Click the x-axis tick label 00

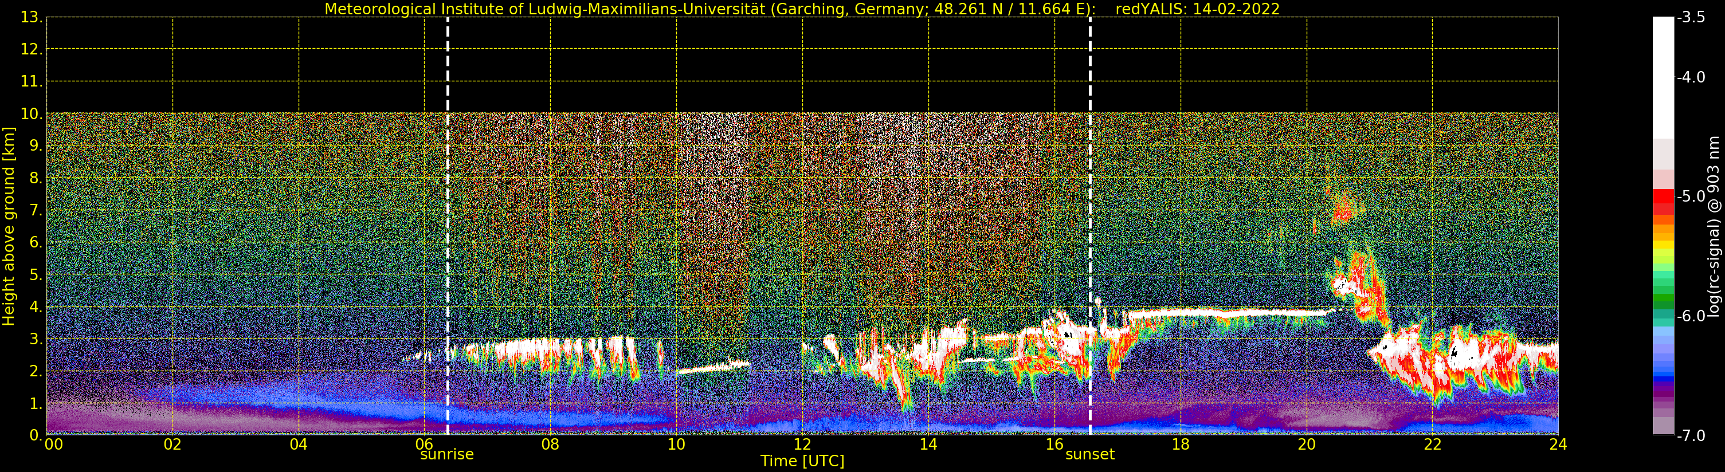pyautogui.click(x=53, y=445)
